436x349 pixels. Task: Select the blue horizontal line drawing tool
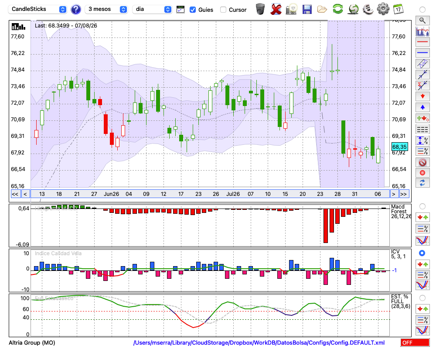(x=422, y=53)
